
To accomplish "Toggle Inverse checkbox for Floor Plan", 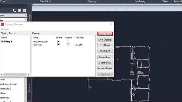I will [68, 44].
